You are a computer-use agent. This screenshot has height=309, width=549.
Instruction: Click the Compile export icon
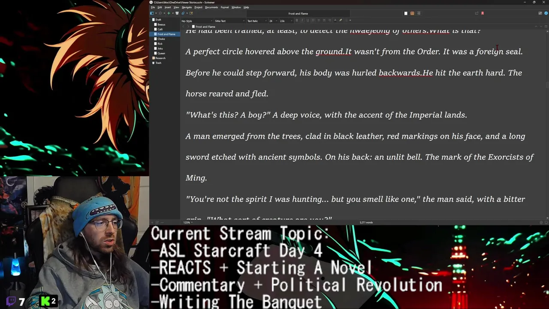[477, 13]
